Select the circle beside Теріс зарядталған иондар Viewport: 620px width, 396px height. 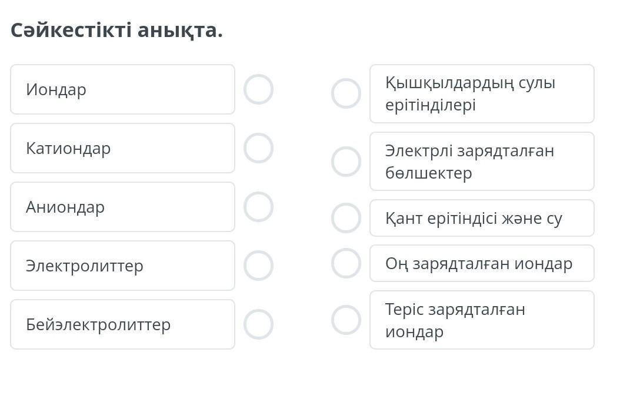coord(346,320)
